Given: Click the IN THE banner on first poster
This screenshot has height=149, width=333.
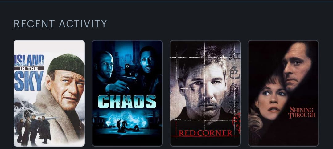Looking at the screenshot, I should click(29, 68).
